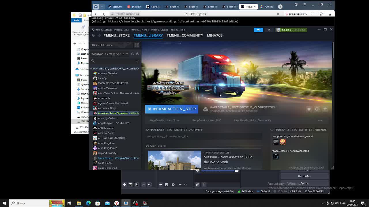Click the recent activity clock icon in library filter
This screenshot has width=369, height=207.
tap(133, 54)
